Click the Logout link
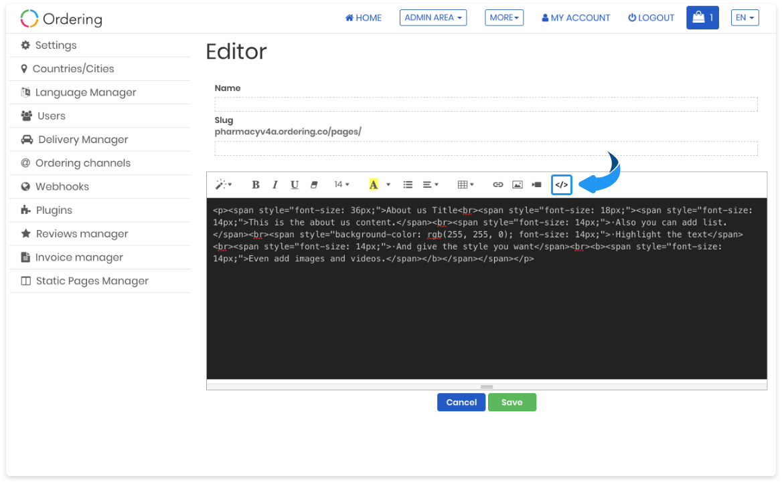 click(651, 18)
